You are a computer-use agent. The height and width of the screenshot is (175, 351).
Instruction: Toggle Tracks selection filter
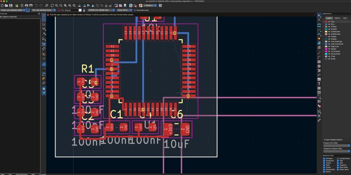click(x=324, y=163)
